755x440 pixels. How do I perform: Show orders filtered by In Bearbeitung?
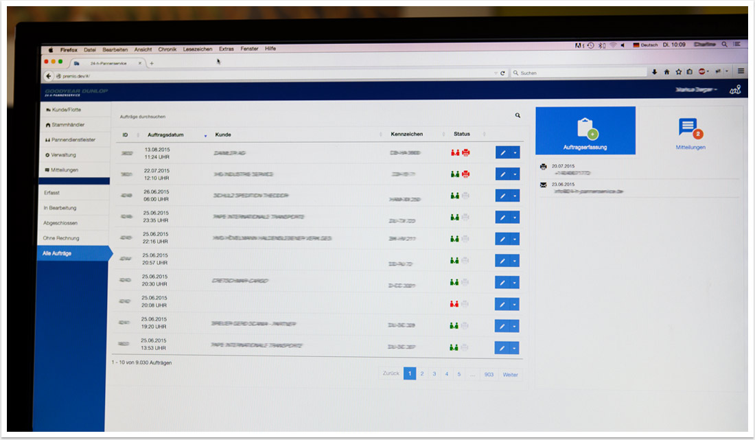click(60, 208)
